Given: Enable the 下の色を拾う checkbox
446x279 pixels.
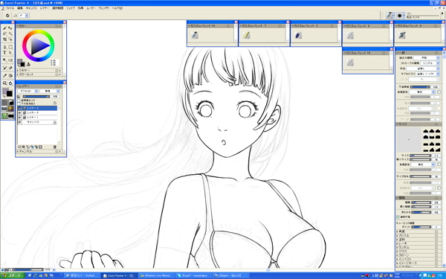Looking at the screenshot, I should tap(19, 103).
